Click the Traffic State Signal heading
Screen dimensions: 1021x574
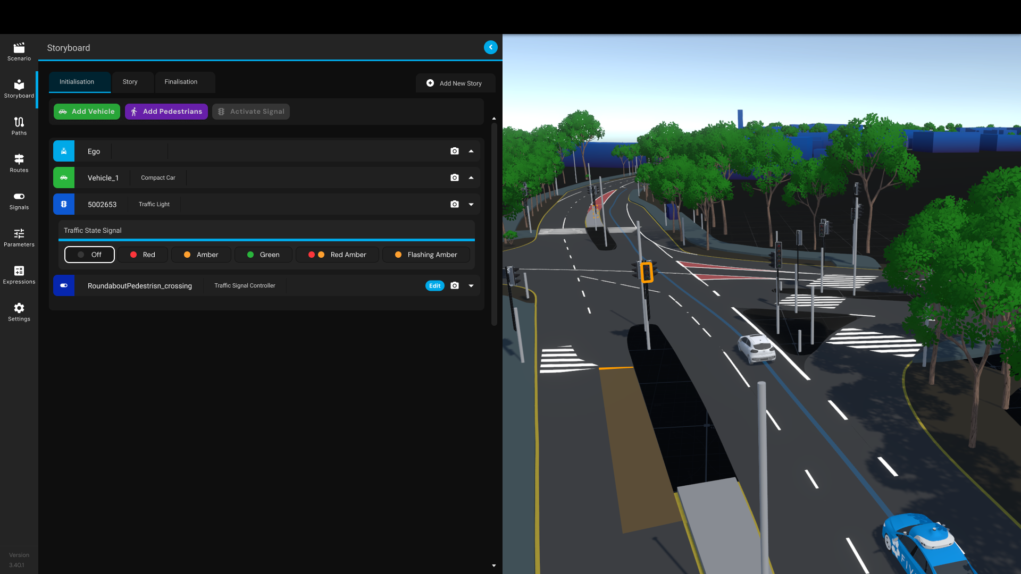tap(93, 231)
